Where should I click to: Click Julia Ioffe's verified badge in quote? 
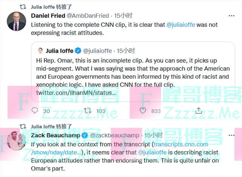point(78,51)
